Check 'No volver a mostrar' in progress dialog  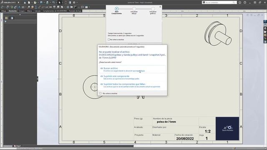click(108, 40)
